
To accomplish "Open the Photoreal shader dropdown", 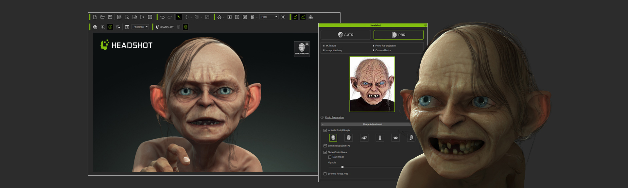I will (x=141, y=27).
